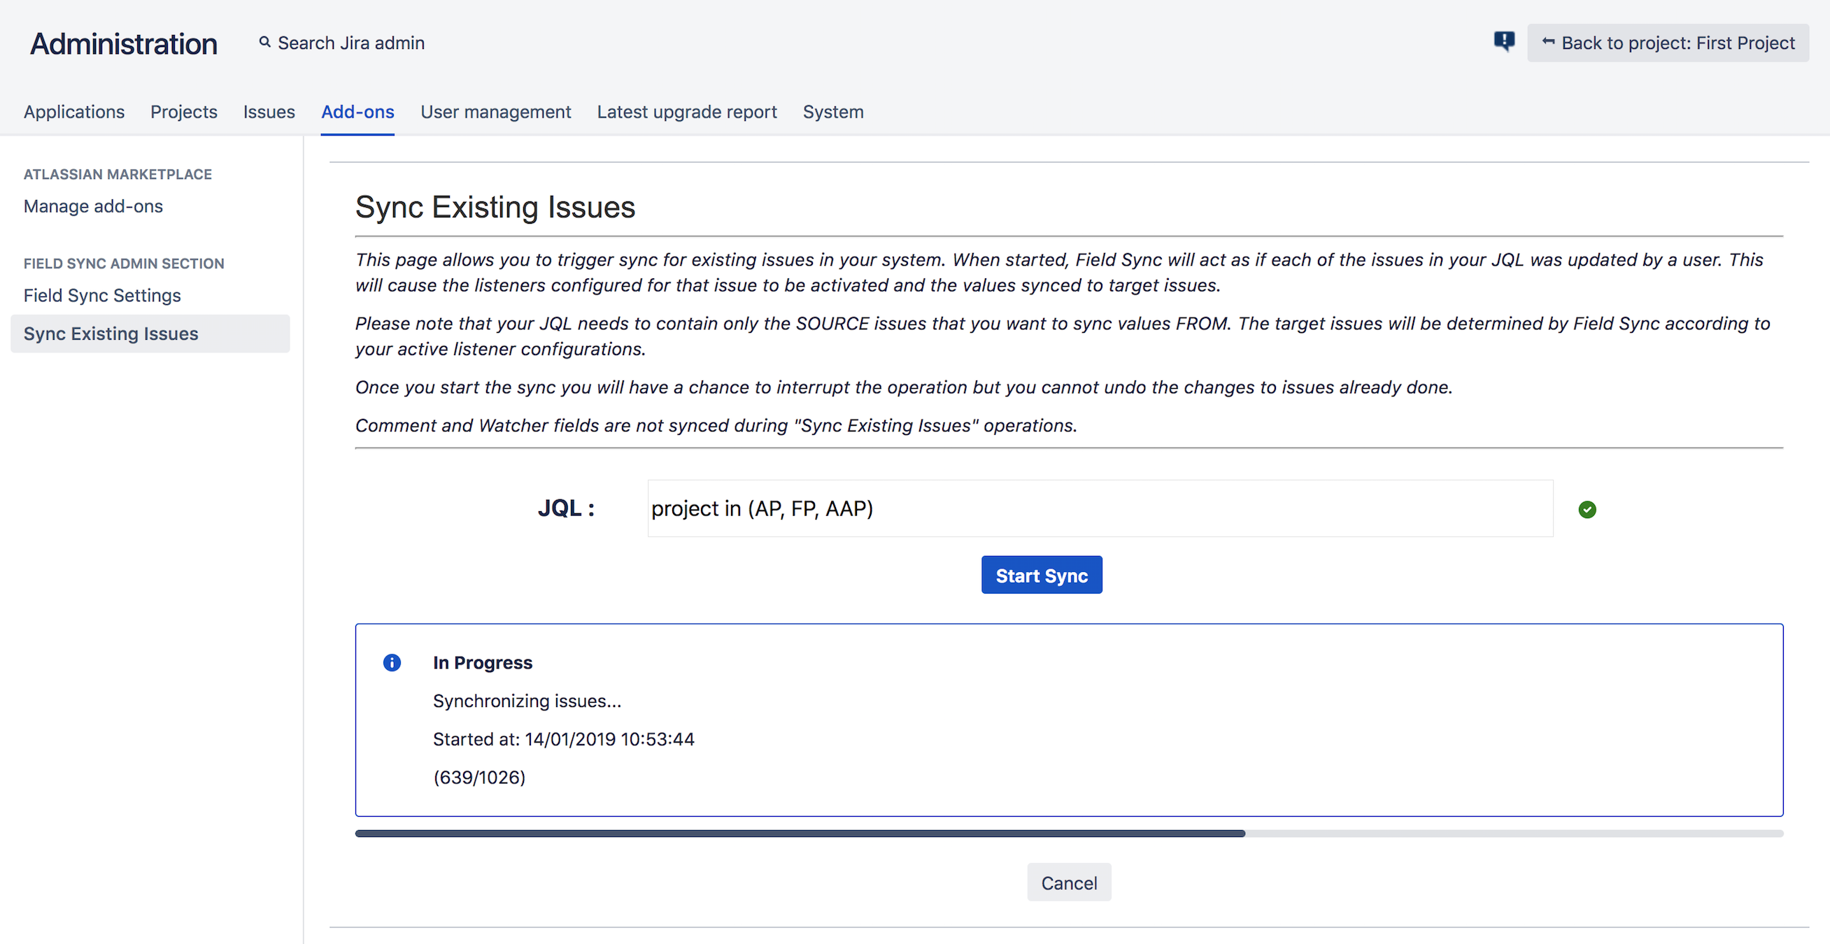Click the sync progress bar

[x=1065, y=833]
